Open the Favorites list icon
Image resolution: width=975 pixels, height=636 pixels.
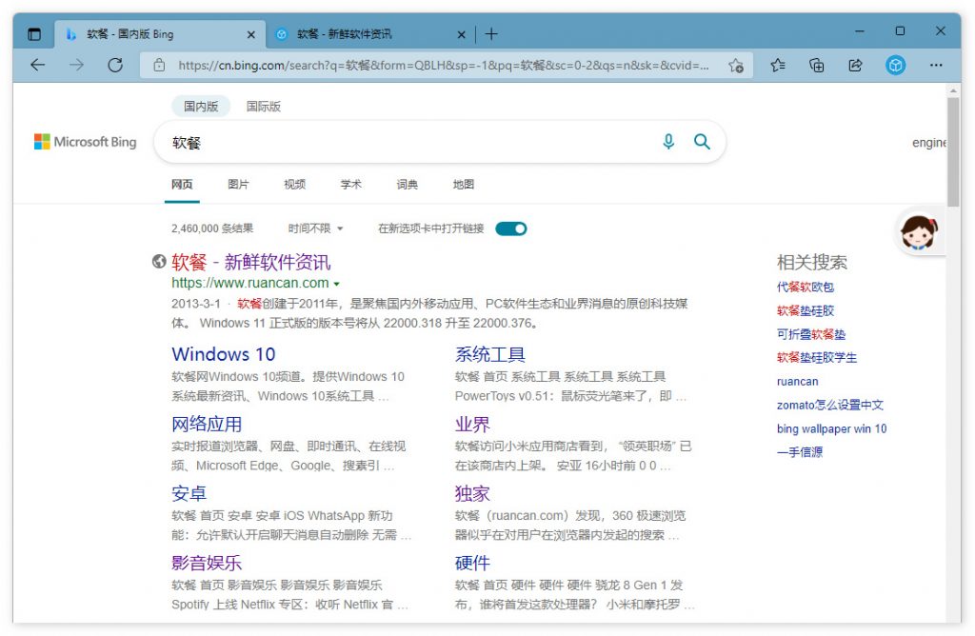pos(778,65)
